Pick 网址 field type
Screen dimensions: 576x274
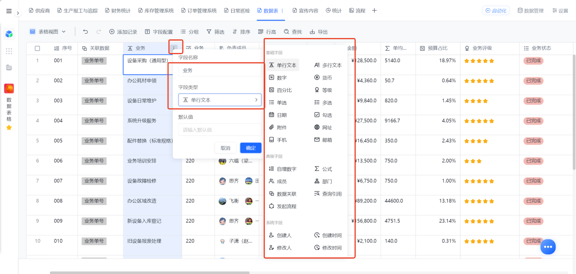[x=323, y=128]
